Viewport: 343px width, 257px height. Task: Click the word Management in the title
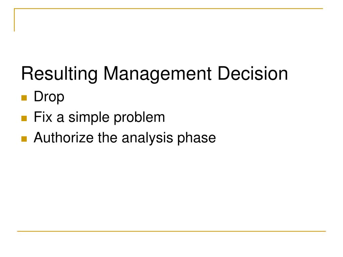(x=157, y=74)
